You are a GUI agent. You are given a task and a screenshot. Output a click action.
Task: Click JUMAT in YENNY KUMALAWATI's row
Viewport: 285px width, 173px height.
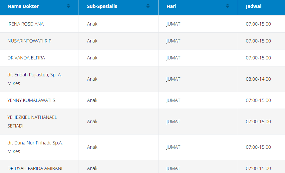click(x=173, y=100)
